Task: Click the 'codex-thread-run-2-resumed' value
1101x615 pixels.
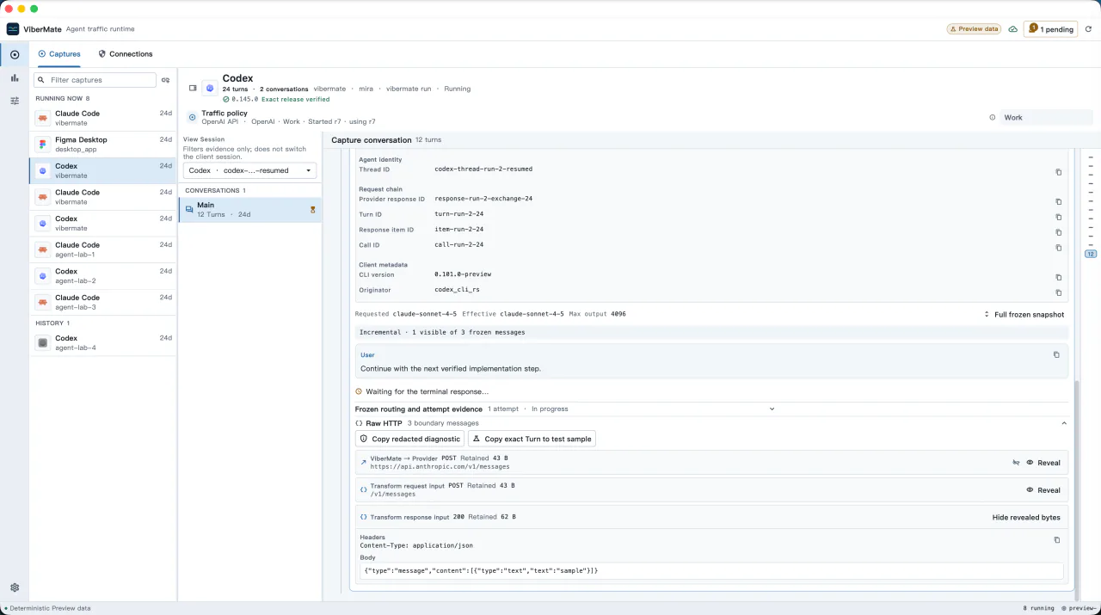Action: click(x=483, y=169)
